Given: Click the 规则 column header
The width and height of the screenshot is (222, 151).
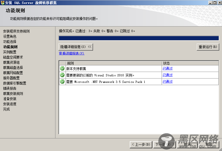Looking at the screenshot, I should [x=114, y=63].
